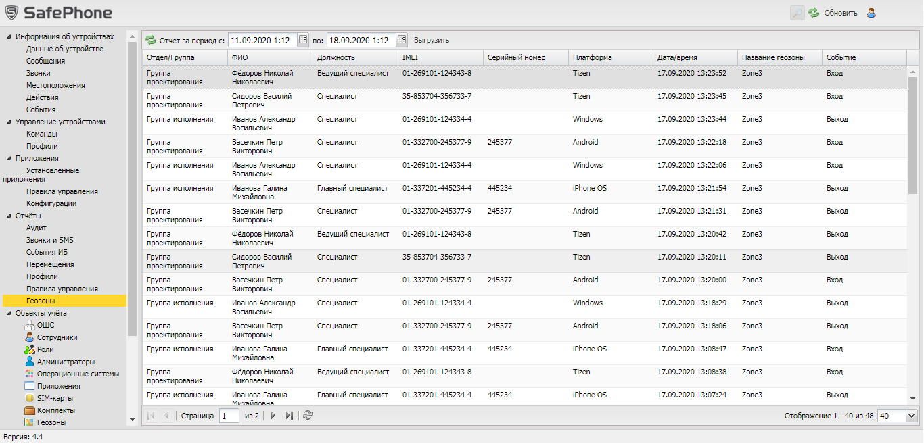Open Данные об устройстве
The height and width of the screenshot is (444, 924).
coord(65,49)
